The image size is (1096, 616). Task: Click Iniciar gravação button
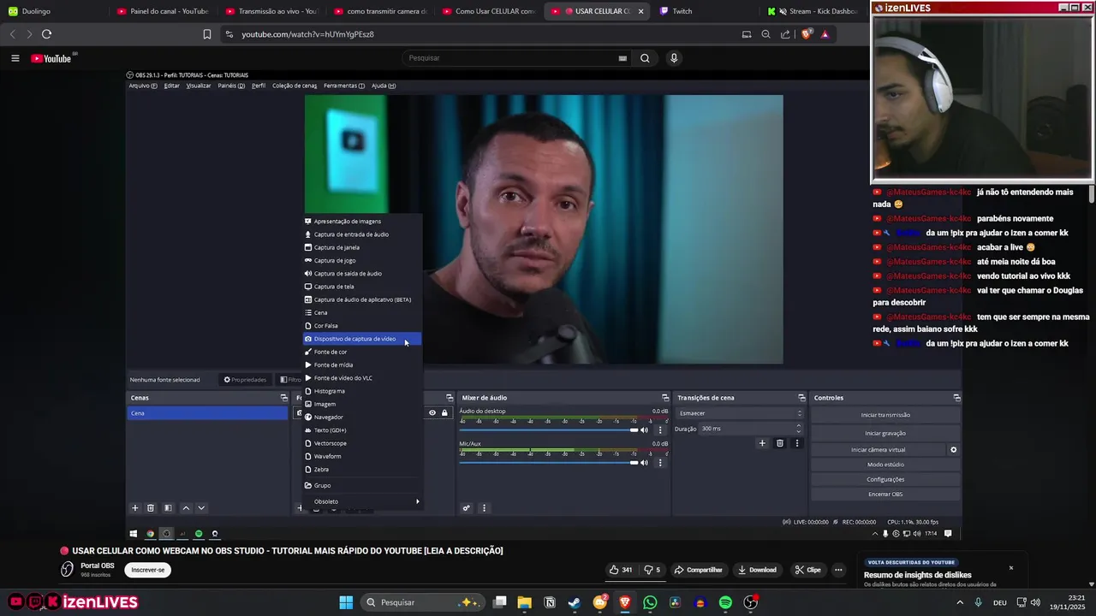coord(885,433)
